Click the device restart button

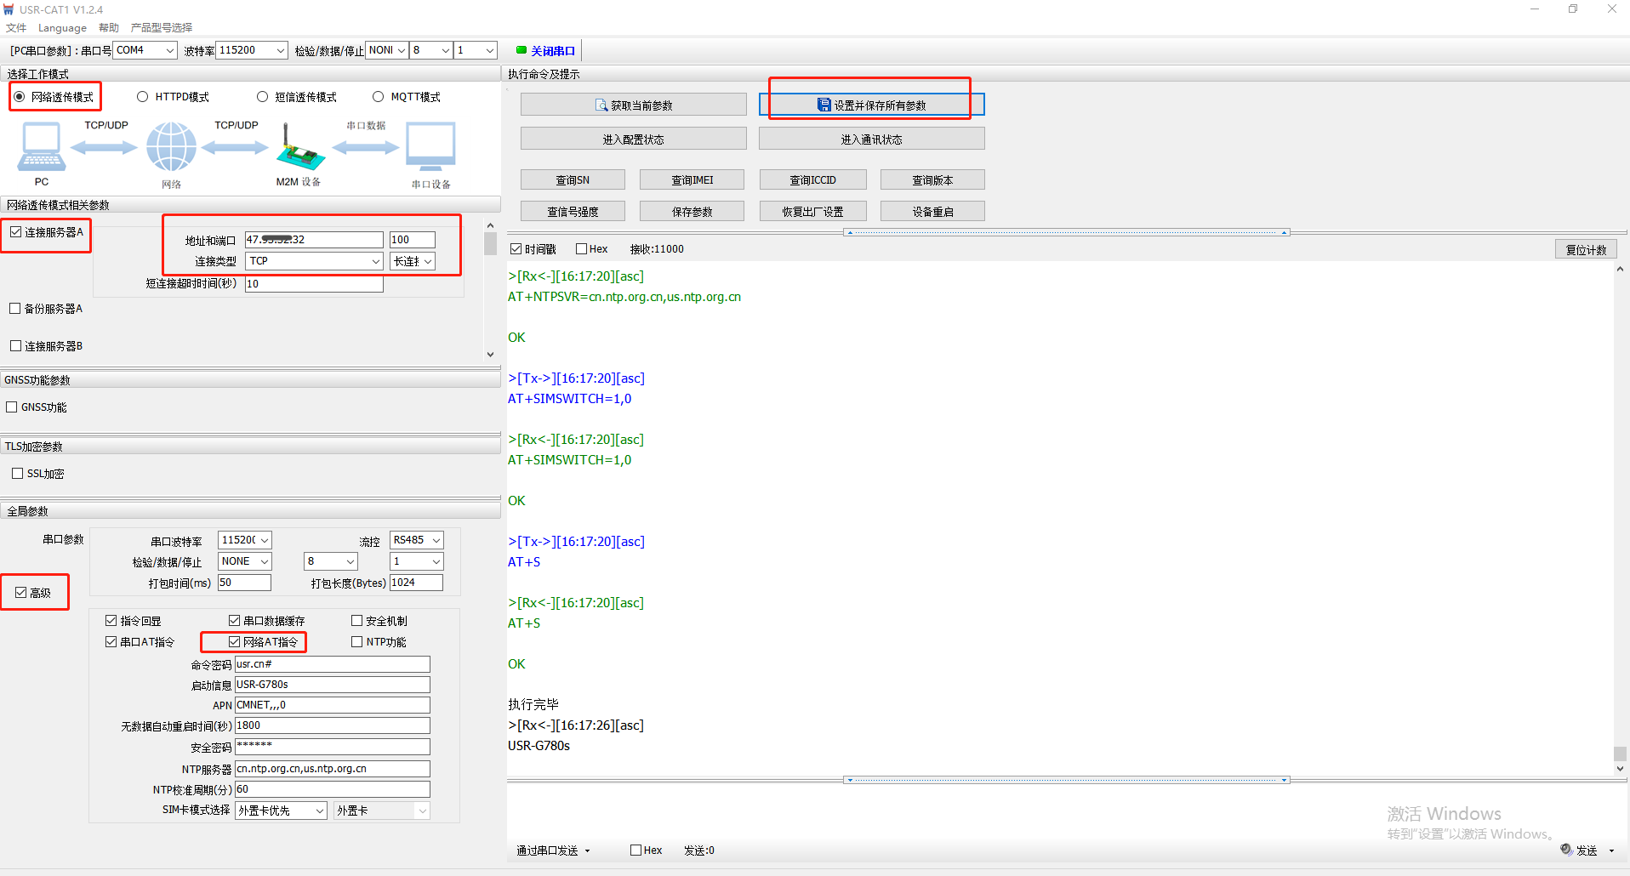[932, 212]
